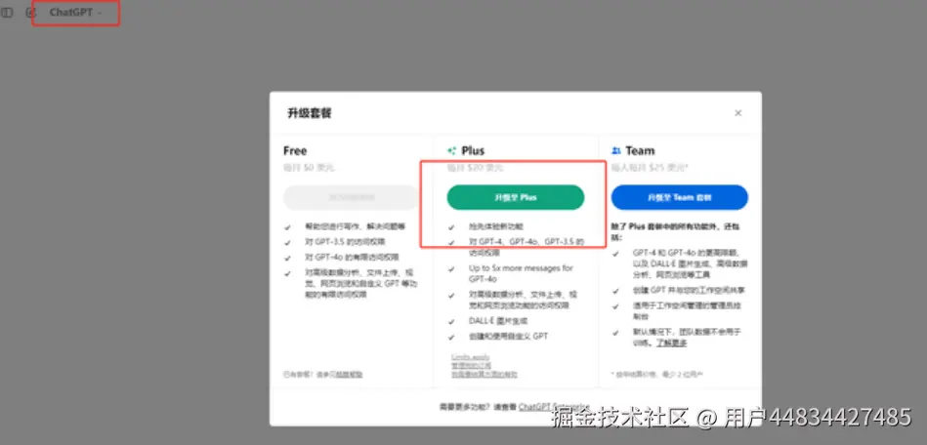This screenshot has height=445, width=927.
Task: Close the upgrade plan dialog
Action: (x=737, y=113)
